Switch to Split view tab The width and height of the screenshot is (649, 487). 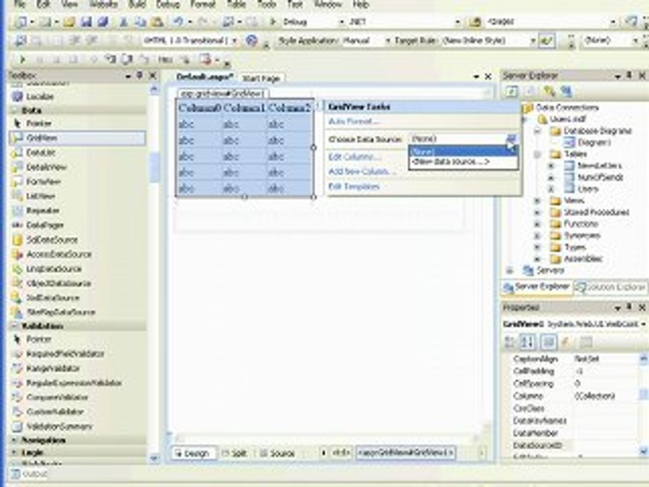(x=235, y=453)
